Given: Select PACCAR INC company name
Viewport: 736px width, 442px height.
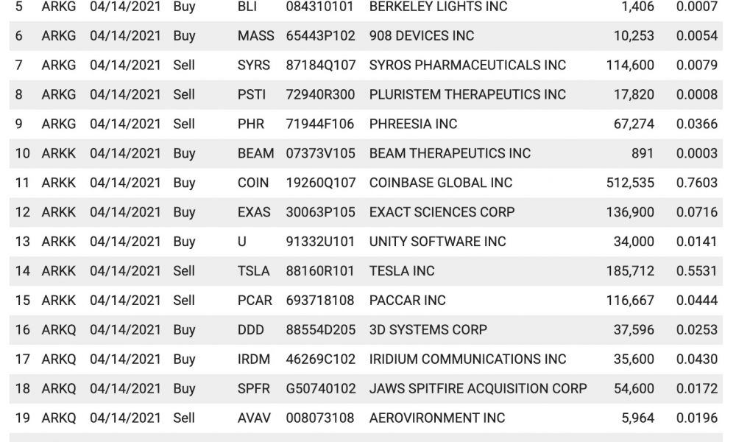Looking at the screenshot, I should 408,301.
